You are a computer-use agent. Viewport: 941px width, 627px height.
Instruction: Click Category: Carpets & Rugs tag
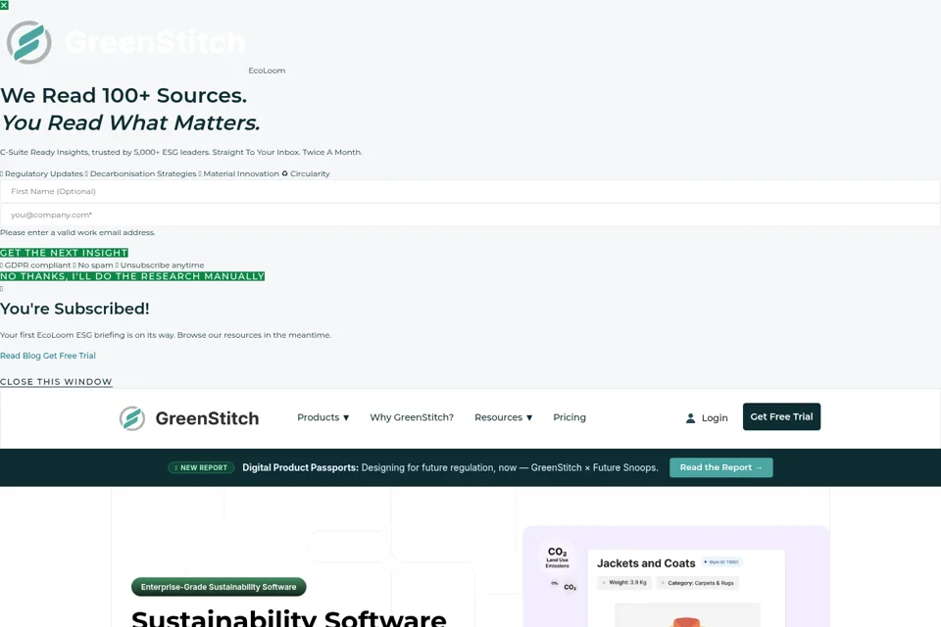coord(697,583)
